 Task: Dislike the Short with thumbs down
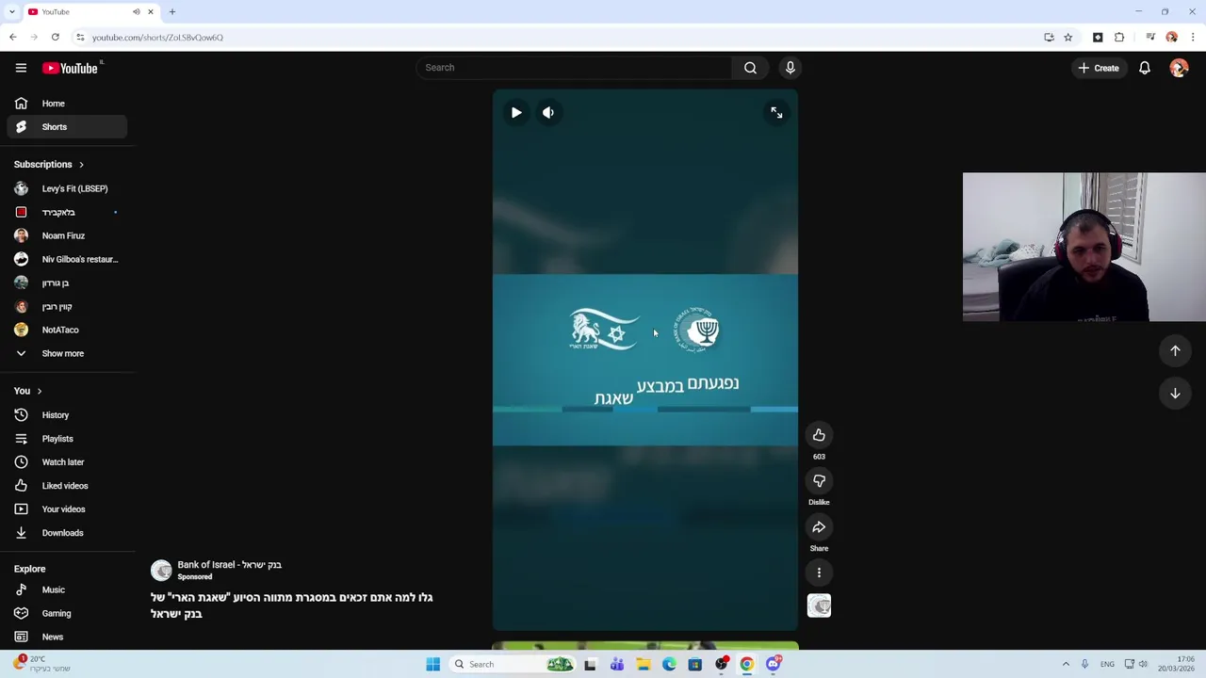pos(819,481)
